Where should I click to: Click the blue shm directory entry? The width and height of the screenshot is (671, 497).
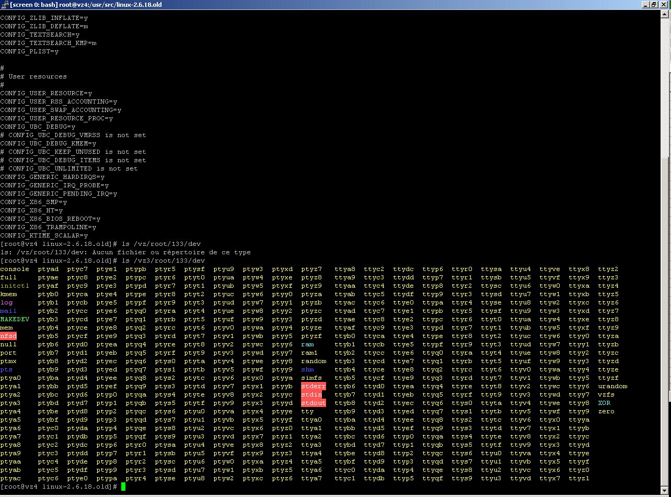pyautogui.click(x=307, y=370)
